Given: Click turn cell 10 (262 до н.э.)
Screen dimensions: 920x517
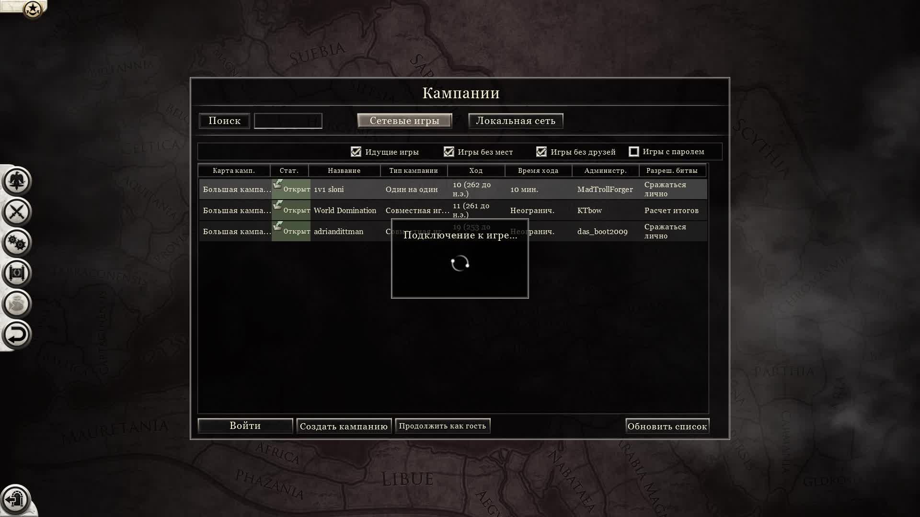Looking at the screenshot, I should pos(471,189).
